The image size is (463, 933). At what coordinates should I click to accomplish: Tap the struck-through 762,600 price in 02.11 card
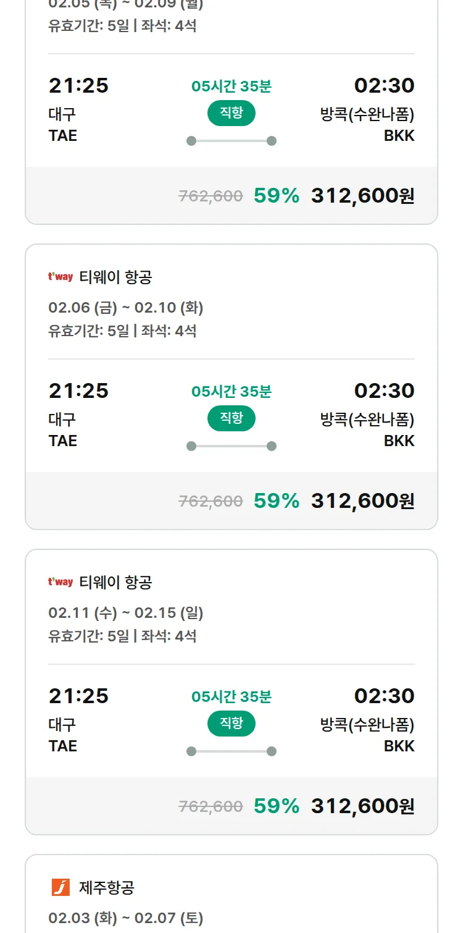point(211,806)
